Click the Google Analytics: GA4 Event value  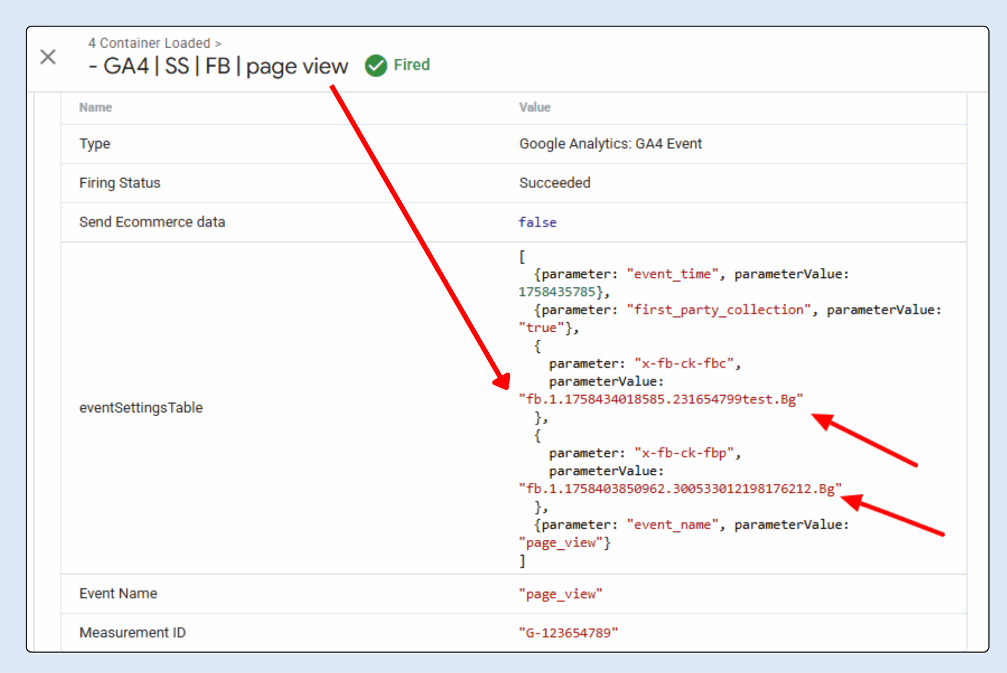610,144
